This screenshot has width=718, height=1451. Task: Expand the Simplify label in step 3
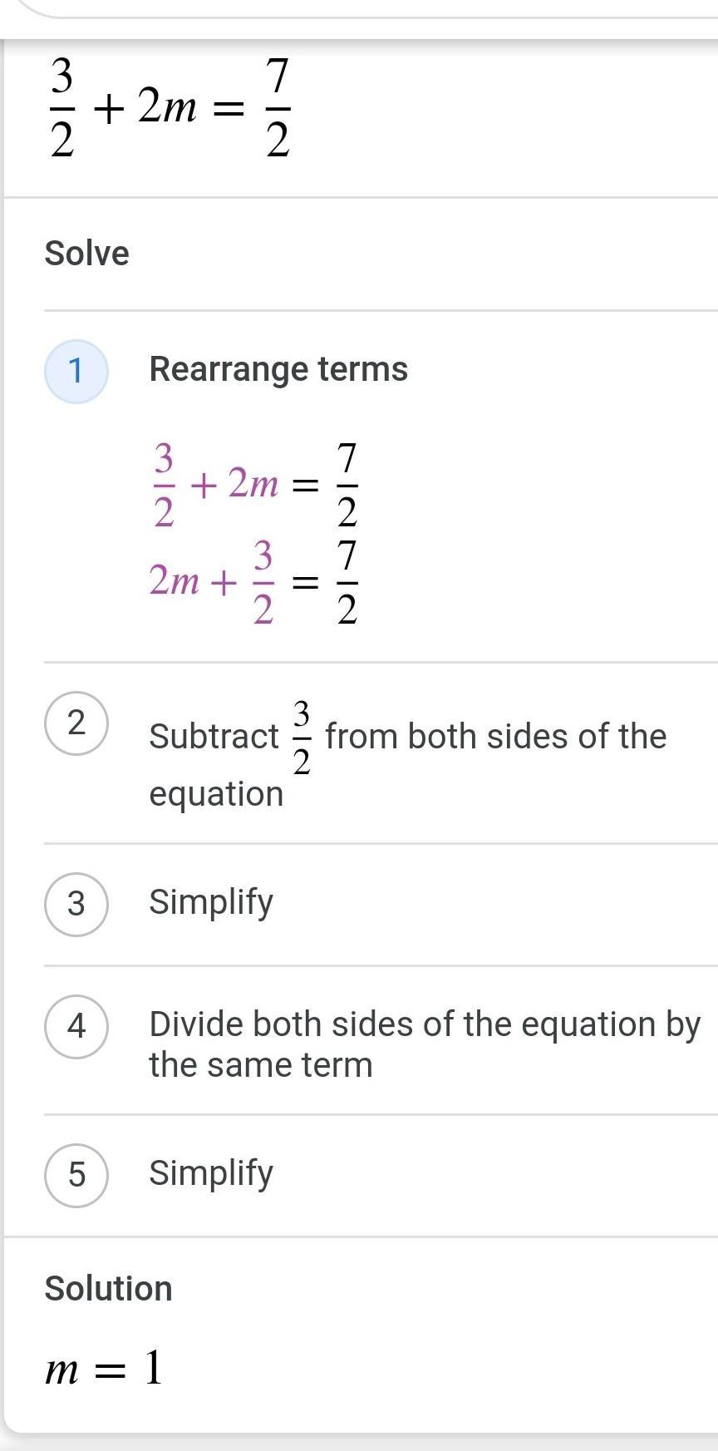[211, 902]
